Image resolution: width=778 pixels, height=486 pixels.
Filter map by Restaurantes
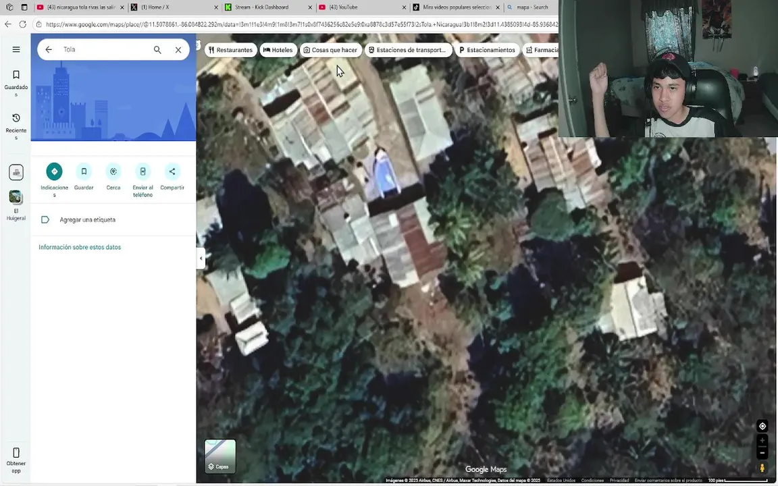(231, 50)
